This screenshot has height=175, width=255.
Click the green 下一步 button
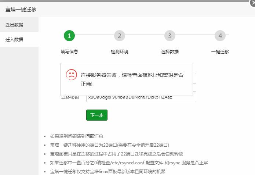97,115
